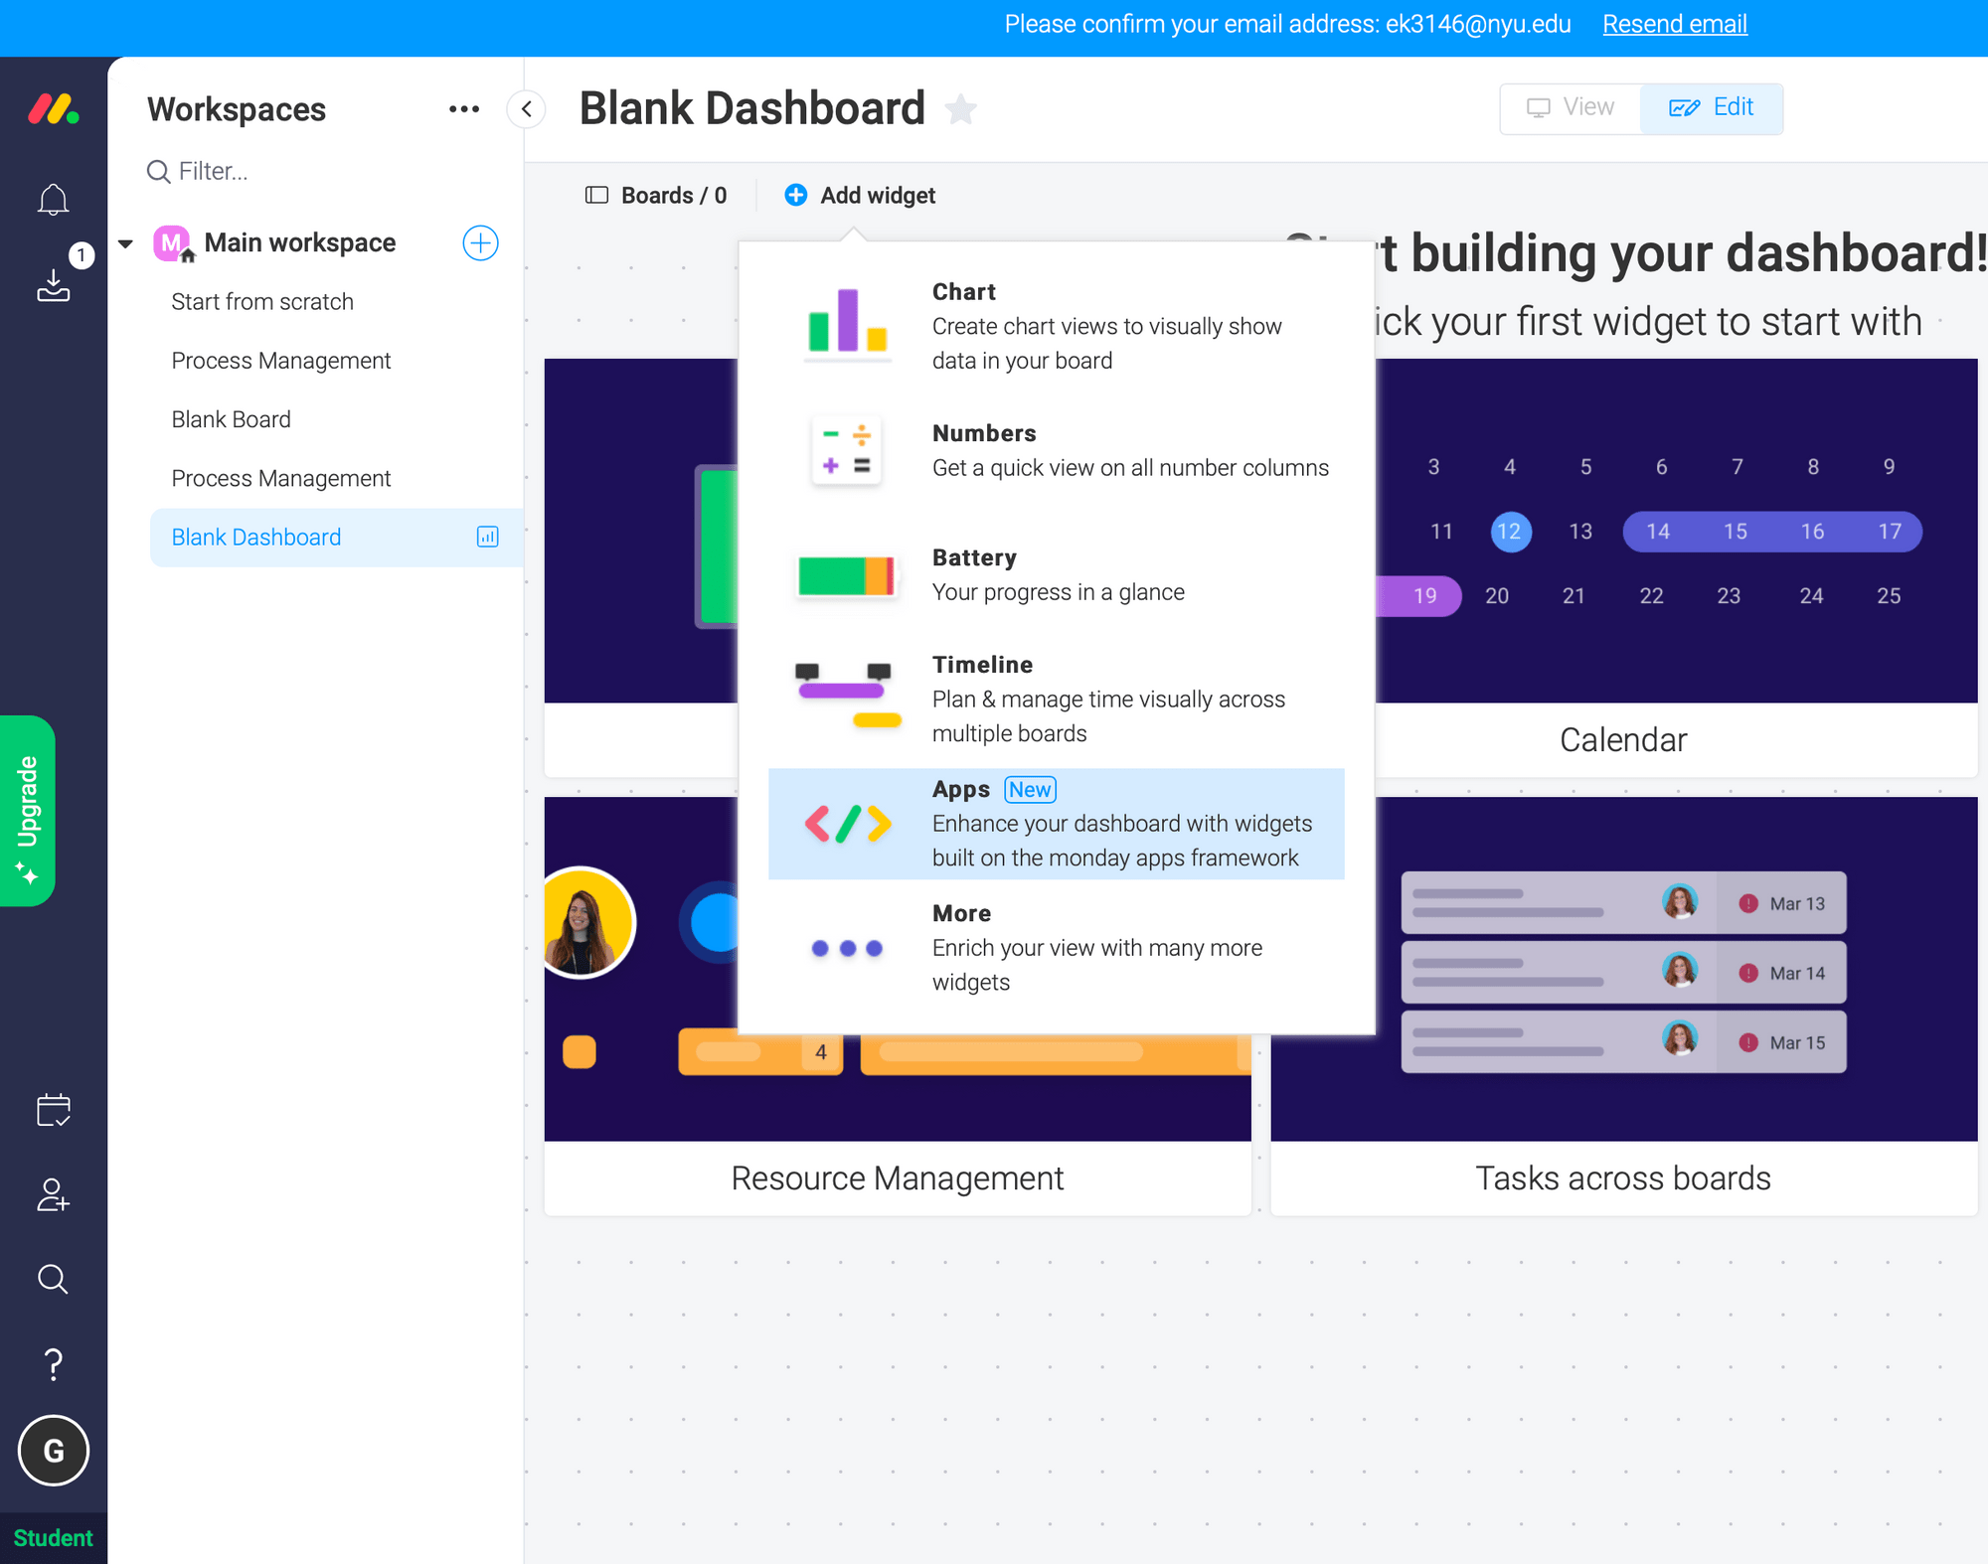This screenshot has height=1564, width=1988.
Task: Open My Work calendar icon in sidebar
Action: coord(54,1110)
